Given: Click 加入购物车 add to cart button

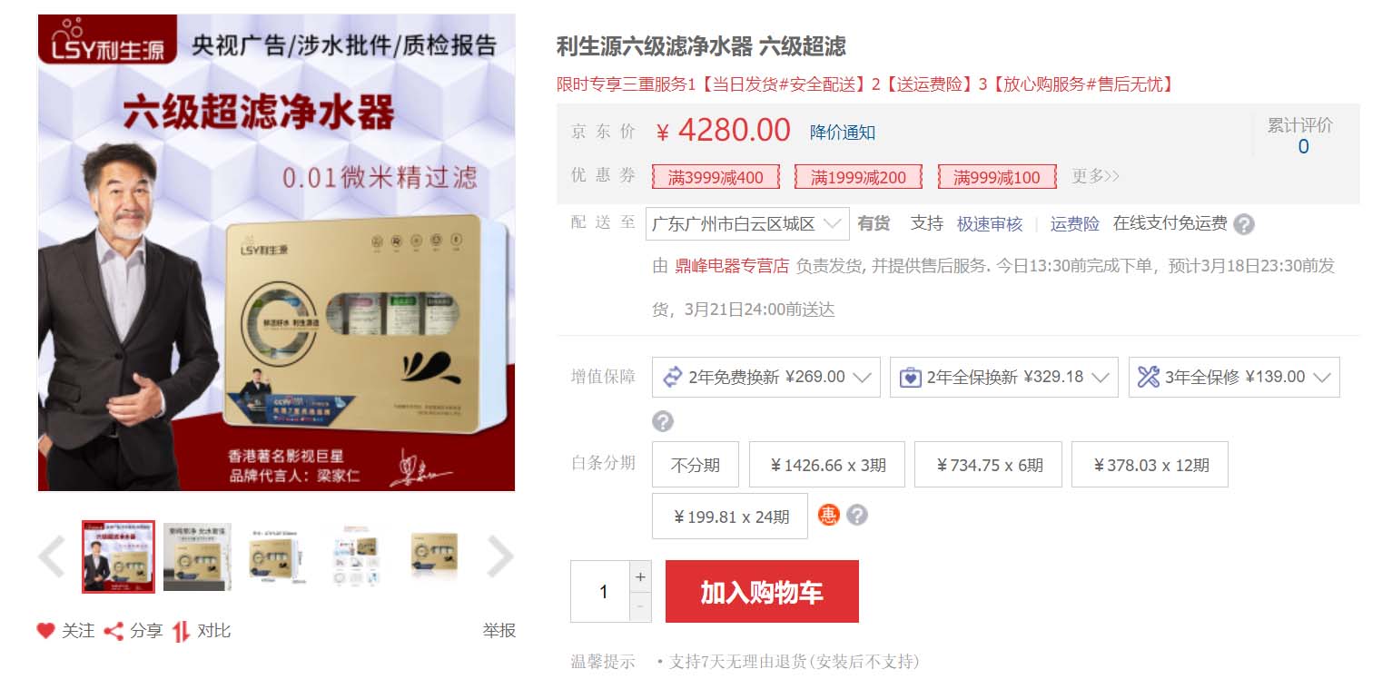Looking at the screenshot, I should [762, 592].
